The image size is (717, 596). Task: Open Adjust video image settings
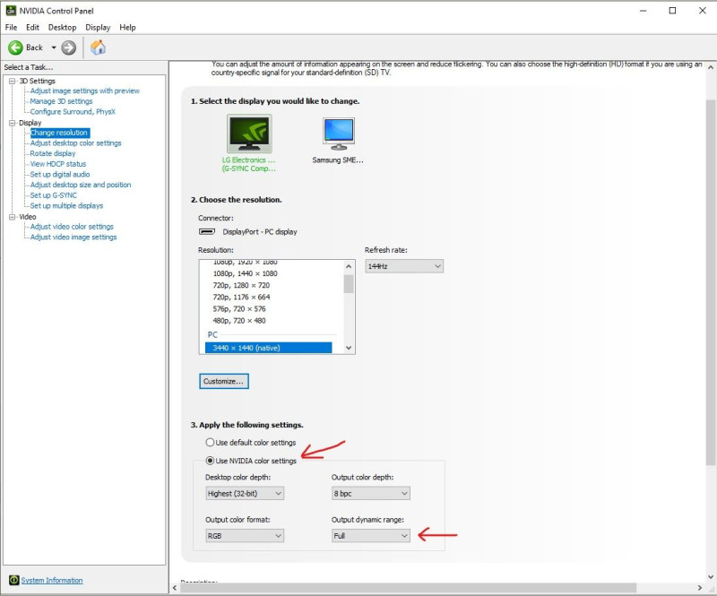[x=73, y=237]
